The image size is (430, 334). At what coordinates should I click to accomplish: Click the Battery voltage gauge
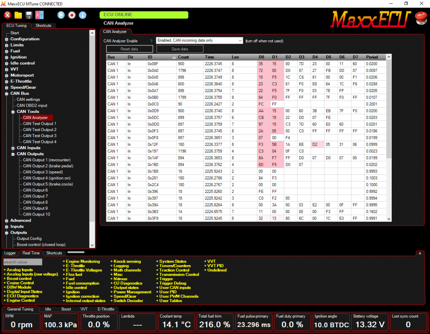coord(370,322)
